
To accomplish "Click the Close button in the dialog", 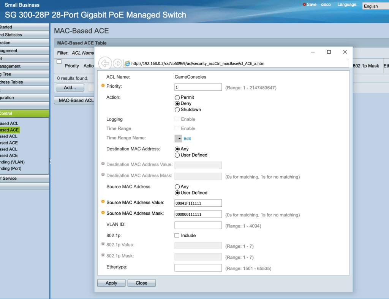I will [x=141, y=283].
